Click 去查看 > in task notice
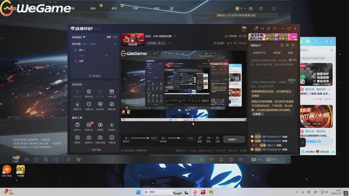 [x=258, y=114]
